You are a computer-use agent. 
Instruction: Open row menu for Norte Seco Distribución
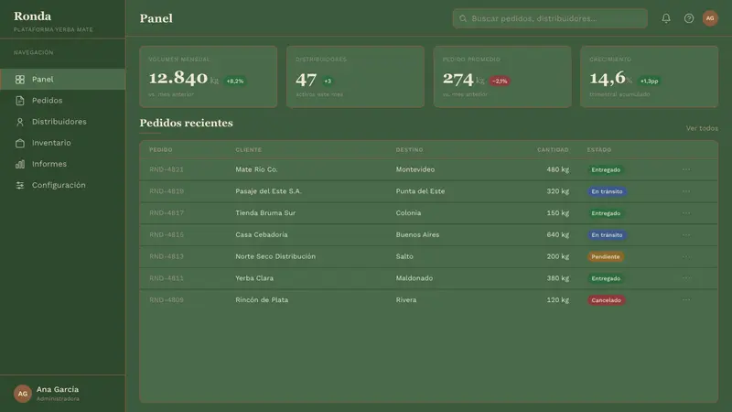point(685,256)
